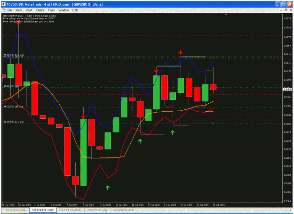
Task: Minimize the chart child window from the menu bar
Action: (281, 10)
